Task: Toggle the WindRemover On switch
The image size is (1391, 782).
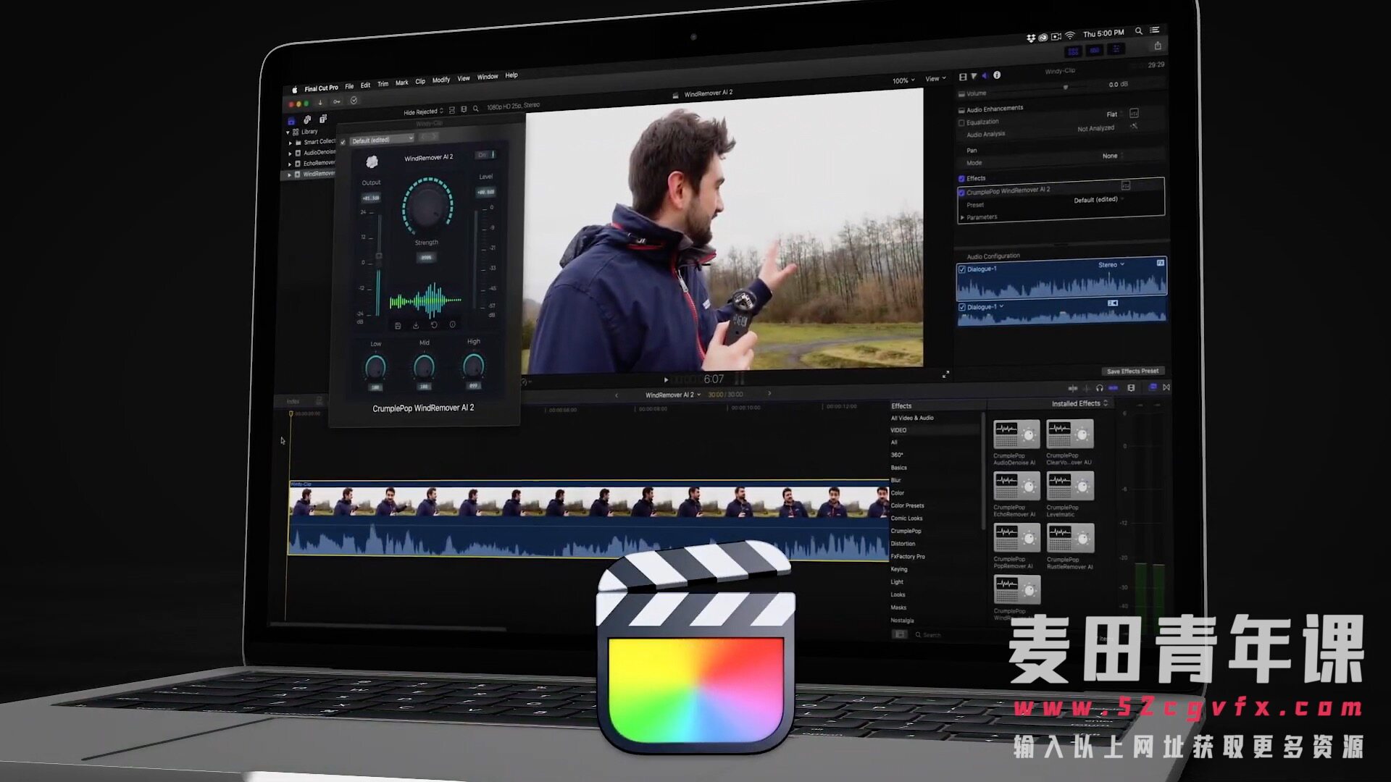Action: tap(485, 155)
